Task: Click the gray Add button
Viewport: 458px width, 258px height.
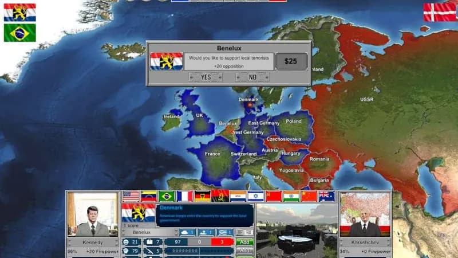Action: click(x=244, y=251)
